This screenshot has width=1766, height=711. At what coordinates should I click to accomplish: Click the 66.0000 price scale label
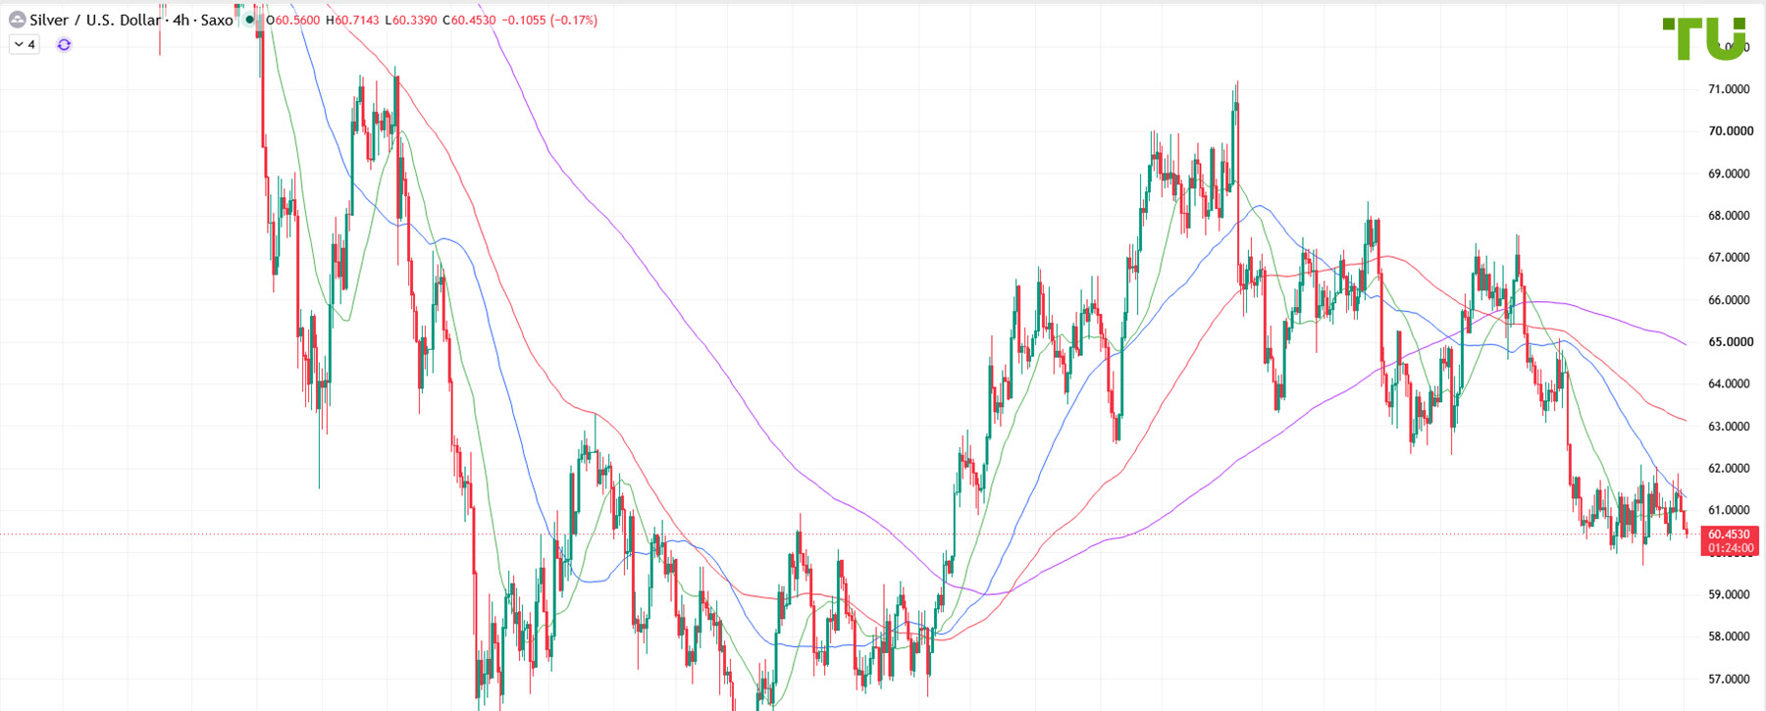click(x=1729, y=300)
